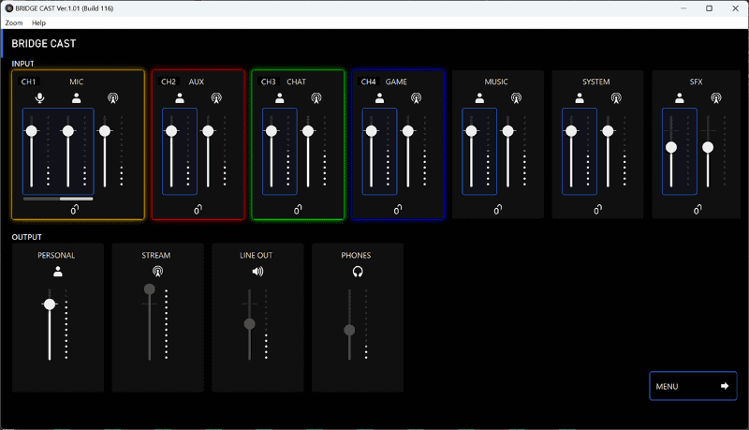Click the CH1 channel label

(29, 82)
